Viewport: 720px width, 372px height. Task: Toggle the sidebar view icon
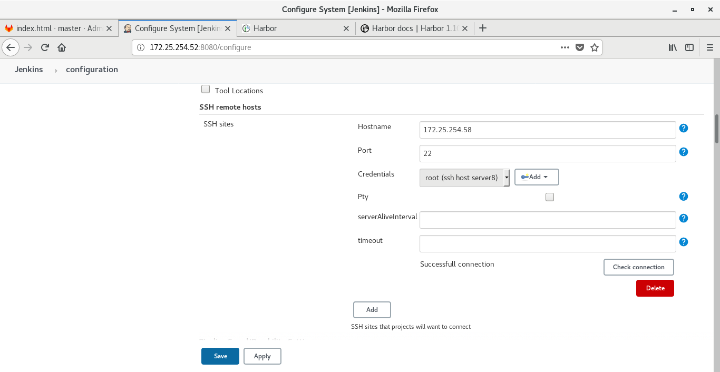(689, 47)
